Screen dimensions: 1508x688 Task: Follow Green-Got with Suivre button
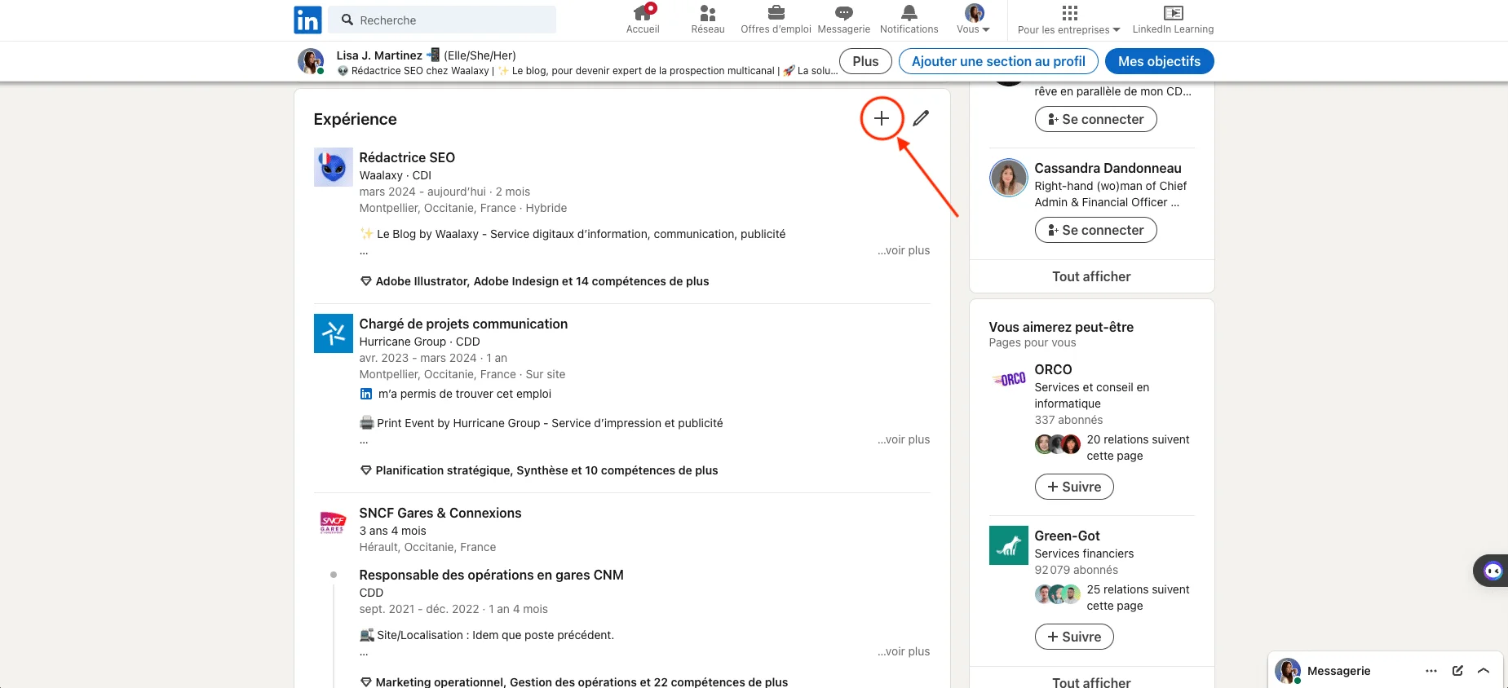(x=1074, y=637)
